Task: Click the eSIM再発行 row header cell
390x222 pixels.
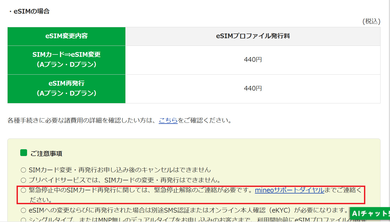Action: click(66, 88)
